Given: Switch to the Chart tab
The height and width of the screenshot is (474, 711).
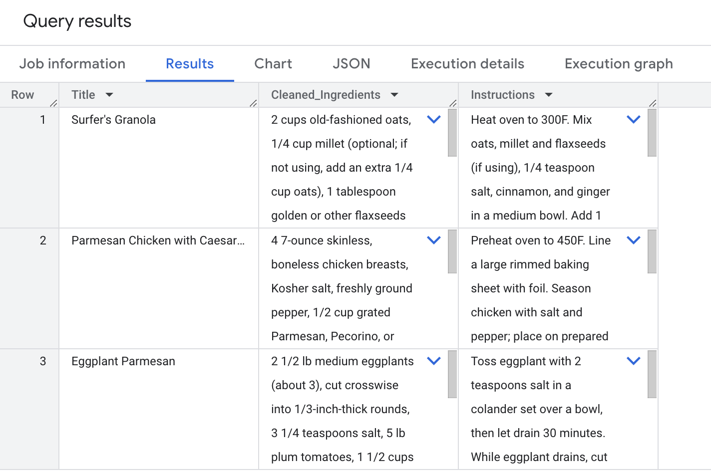Looking at the screenshot, I should [273, 64].
